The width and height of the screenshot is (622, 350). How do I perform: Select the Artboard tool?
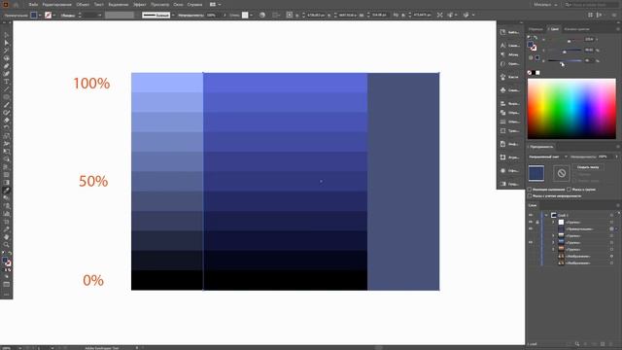pyautogui.click(x=7, y=222)
